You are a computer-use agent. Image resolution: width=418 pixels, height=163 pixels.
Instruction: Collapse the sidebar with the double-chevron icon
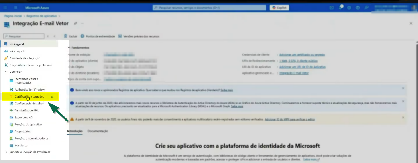54,36
